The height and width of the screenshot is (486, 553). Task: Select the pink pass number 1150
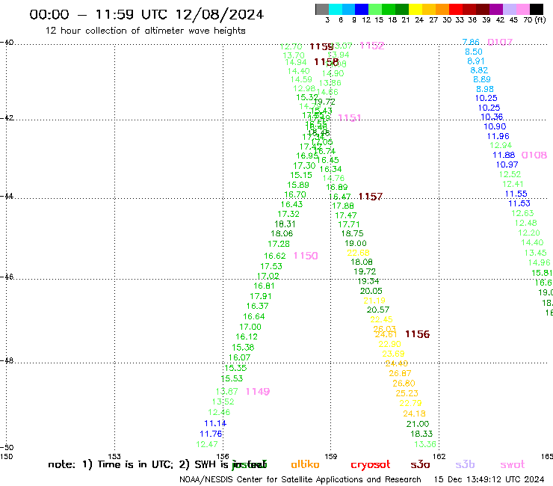point(306,256)
